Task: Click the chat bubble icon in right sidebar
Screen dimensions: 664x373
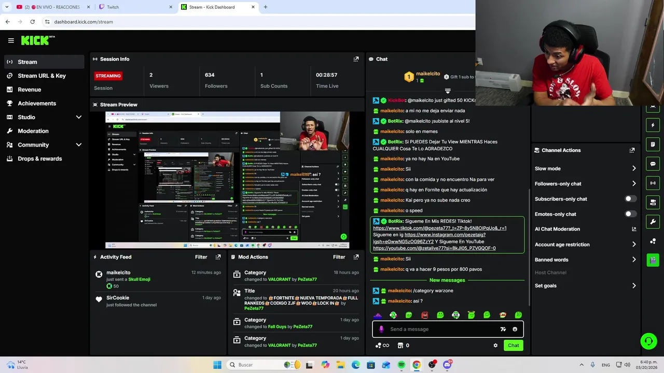Action: (x=653, y=164)
